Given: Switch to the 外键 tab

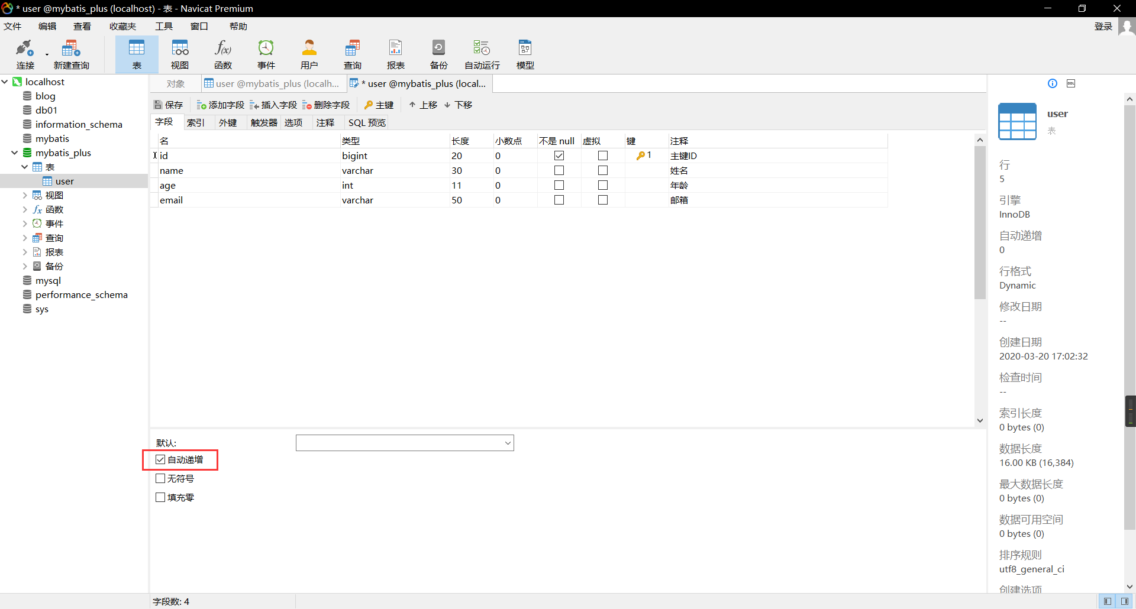Looking at the screenshot, I should pos(228,122).
